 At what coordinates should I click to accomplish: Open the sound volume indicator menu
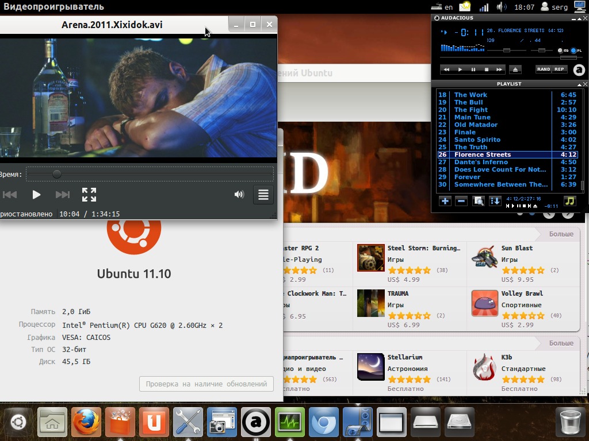(x=502, y=7)
